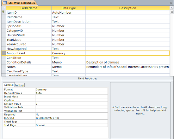Select the row selector for ItemName
This screenshot has height=139, width=174.
4,17
